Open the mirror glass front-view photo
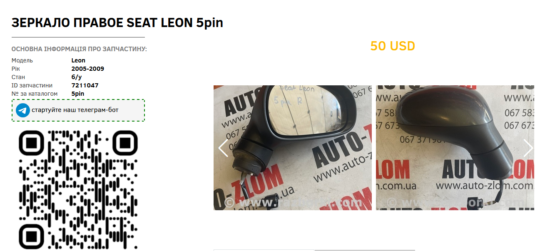The height and width of the screenshot is (251, 535). (x=293, y=148)
